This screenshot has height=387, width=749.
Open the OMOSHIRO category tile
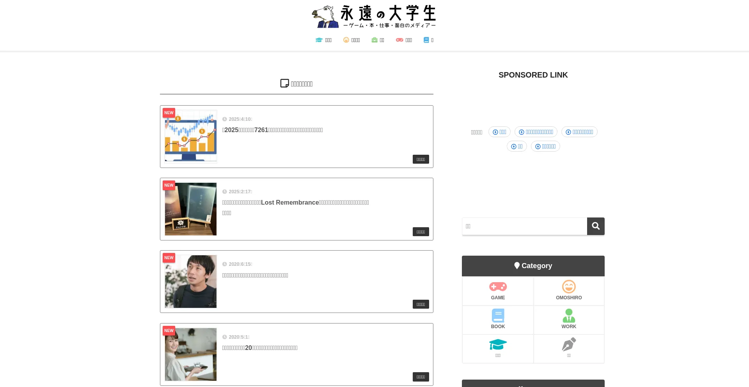coord(568,291)
